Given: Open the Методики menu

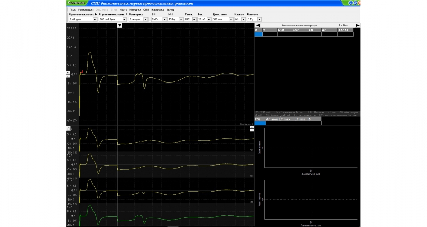Looking at the screenshot, I should [x=135, y=9].
